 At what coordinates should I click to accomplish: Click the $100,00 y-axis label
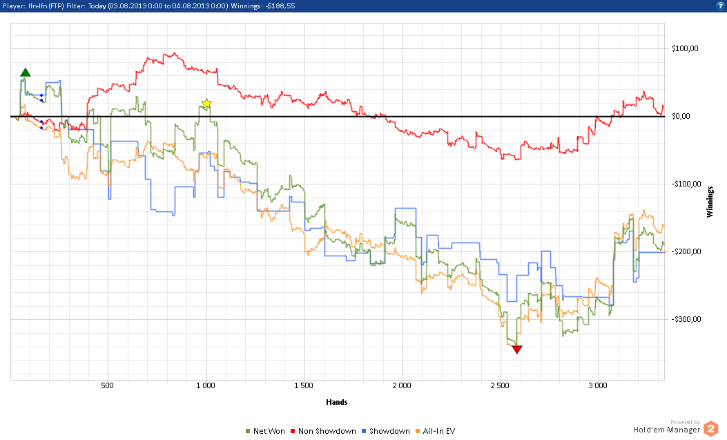[686, 48]
